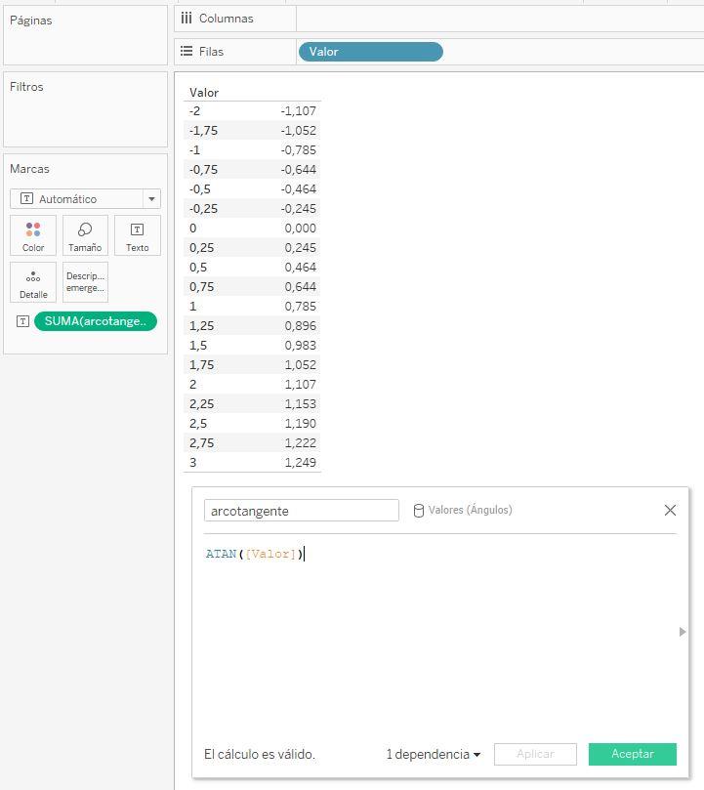The width and height of the screenshot is (704, 790).
Task: Click the Filas shelf icon
Action: [186, 52]
